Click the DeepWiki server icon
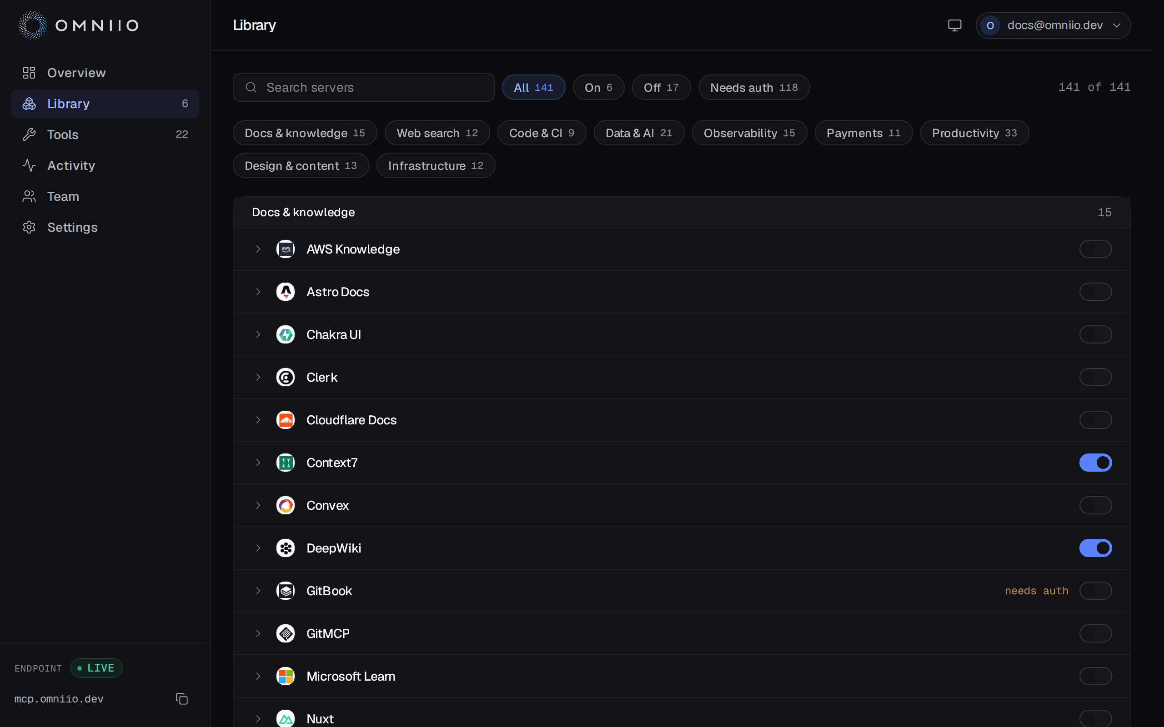1164x727 pixels. pos(286,548)
